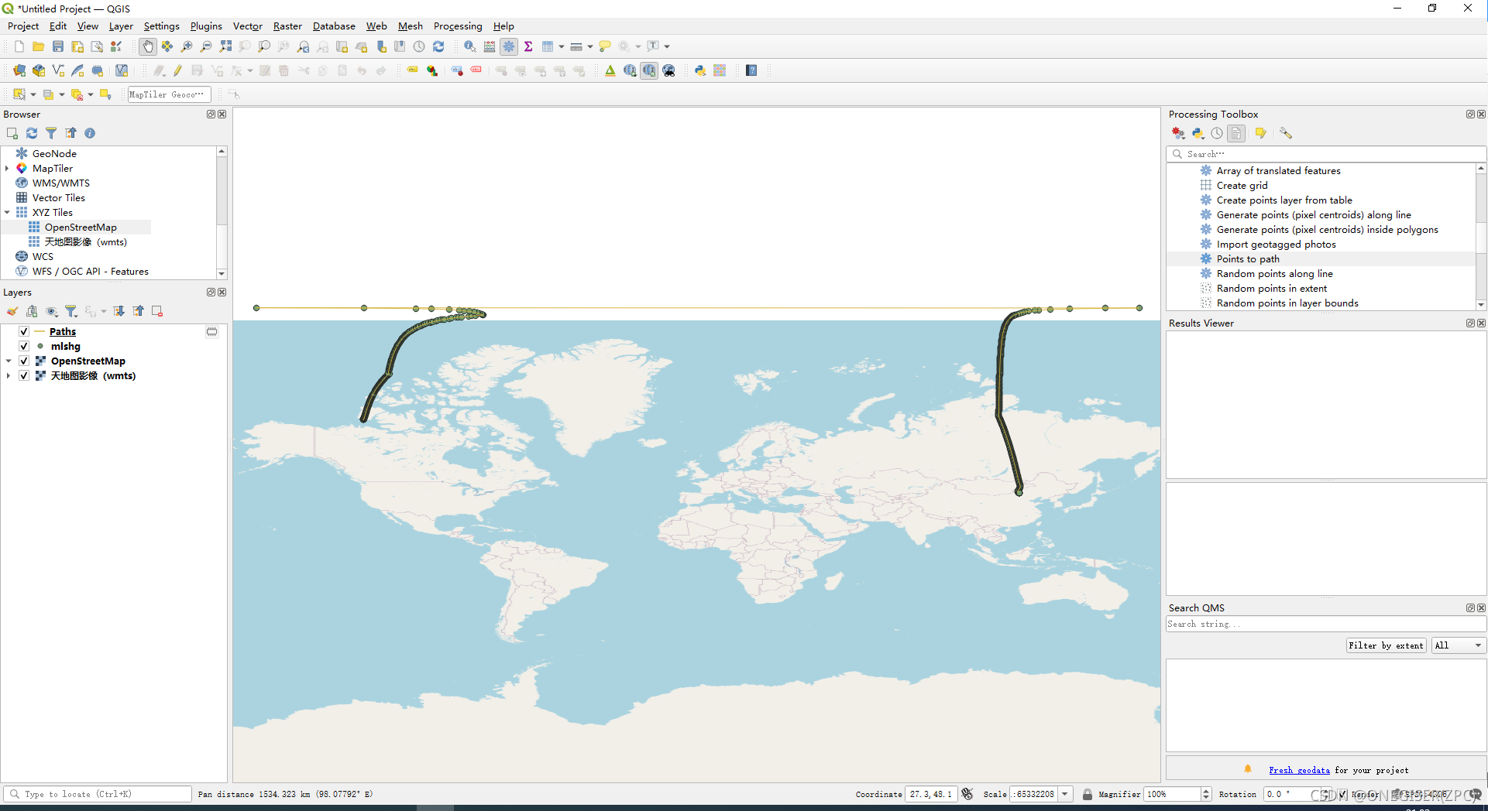Click the New Shapefile Layer icon
The height and width of the screenshot is (811, 1488).
58,70
